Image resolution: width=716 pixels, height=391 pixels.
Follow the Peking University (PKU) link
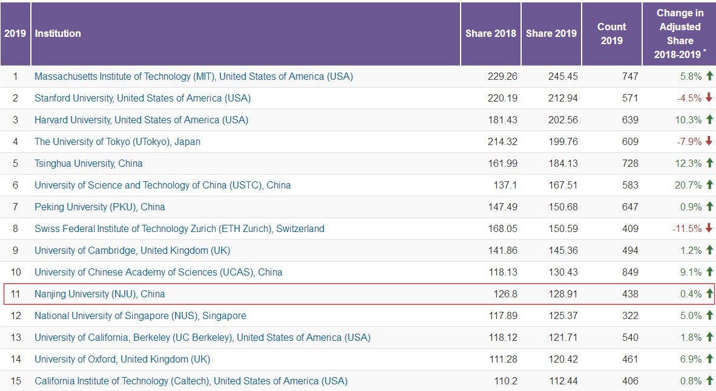click(x=99, y=207)
